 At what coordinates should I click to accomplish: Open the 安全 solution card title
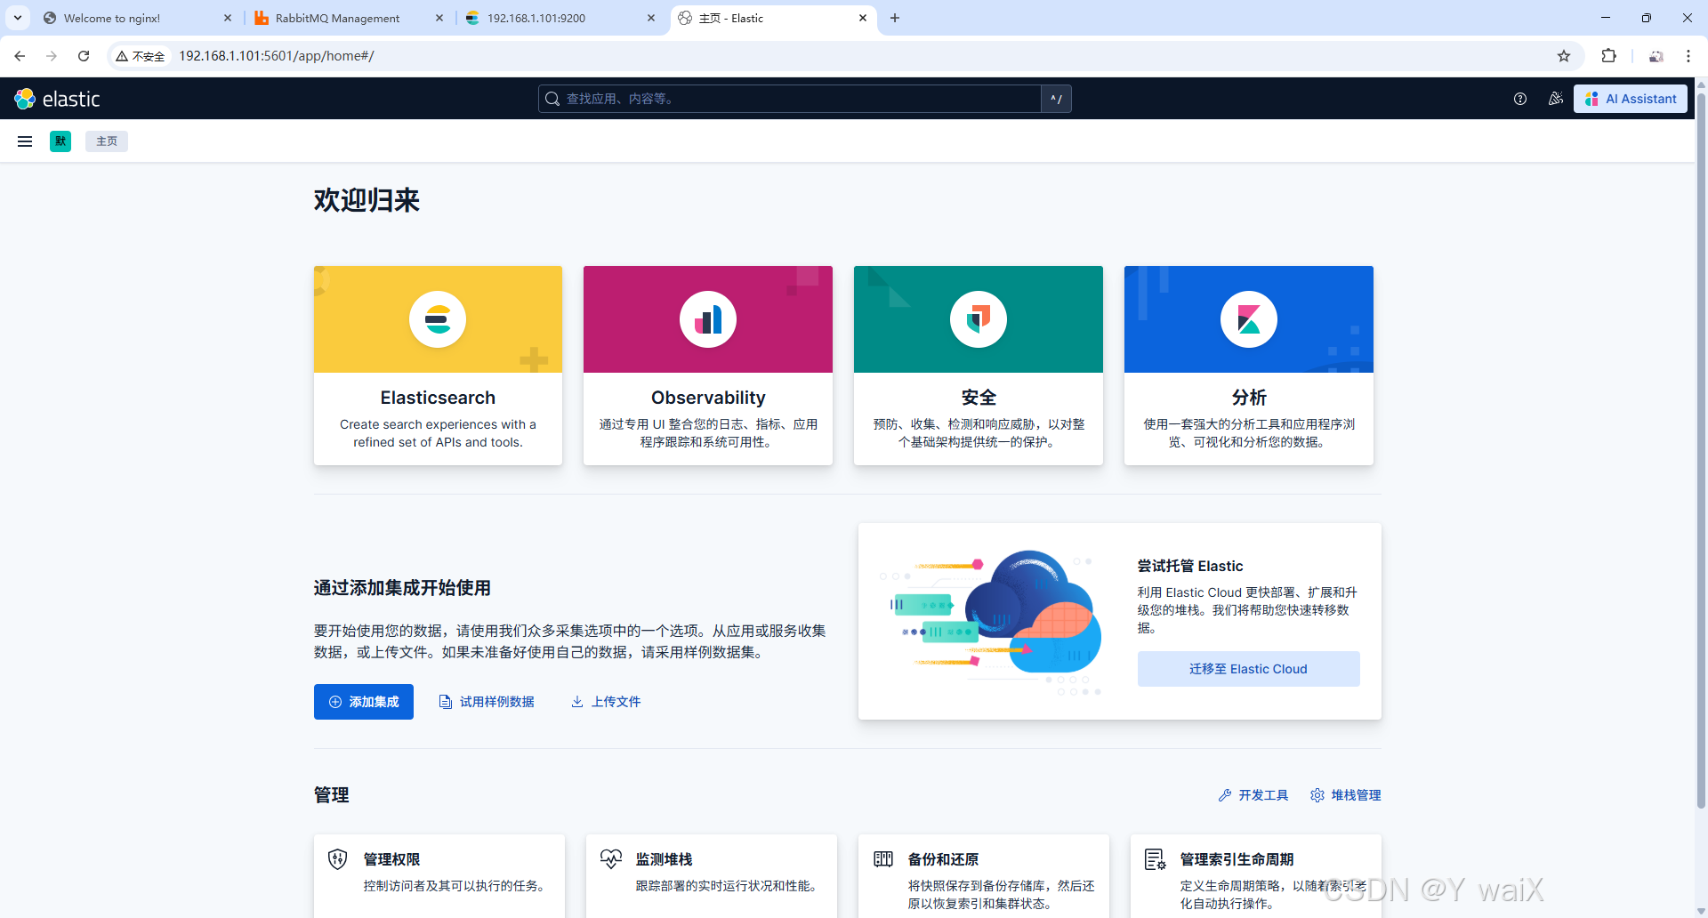pos(979,398)
